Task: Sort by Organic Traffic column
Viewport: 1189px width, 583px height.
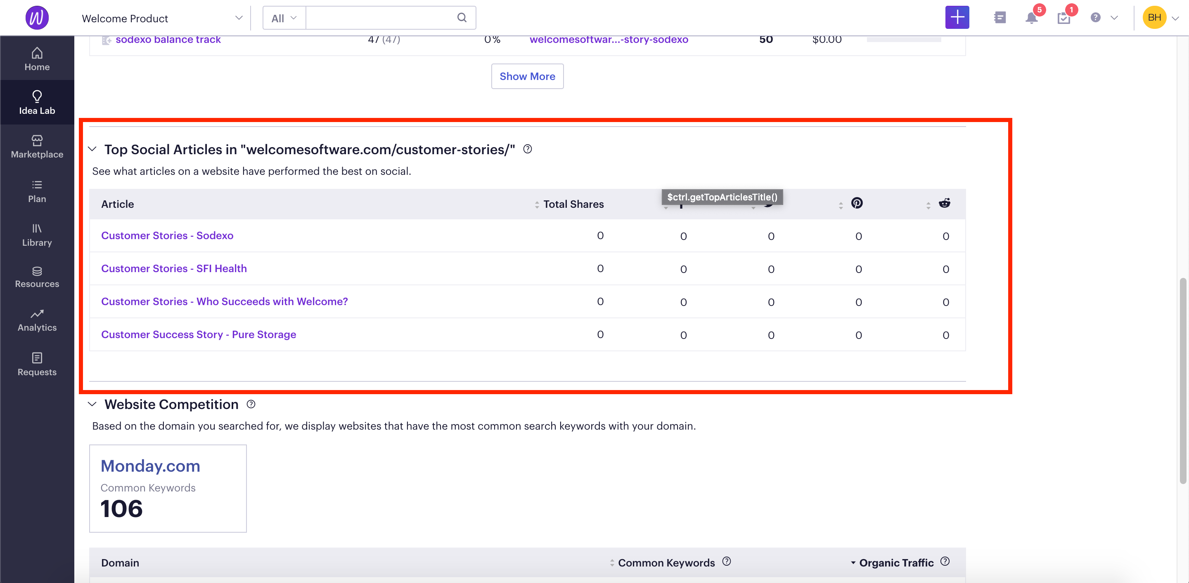Action: coord(892,563)
